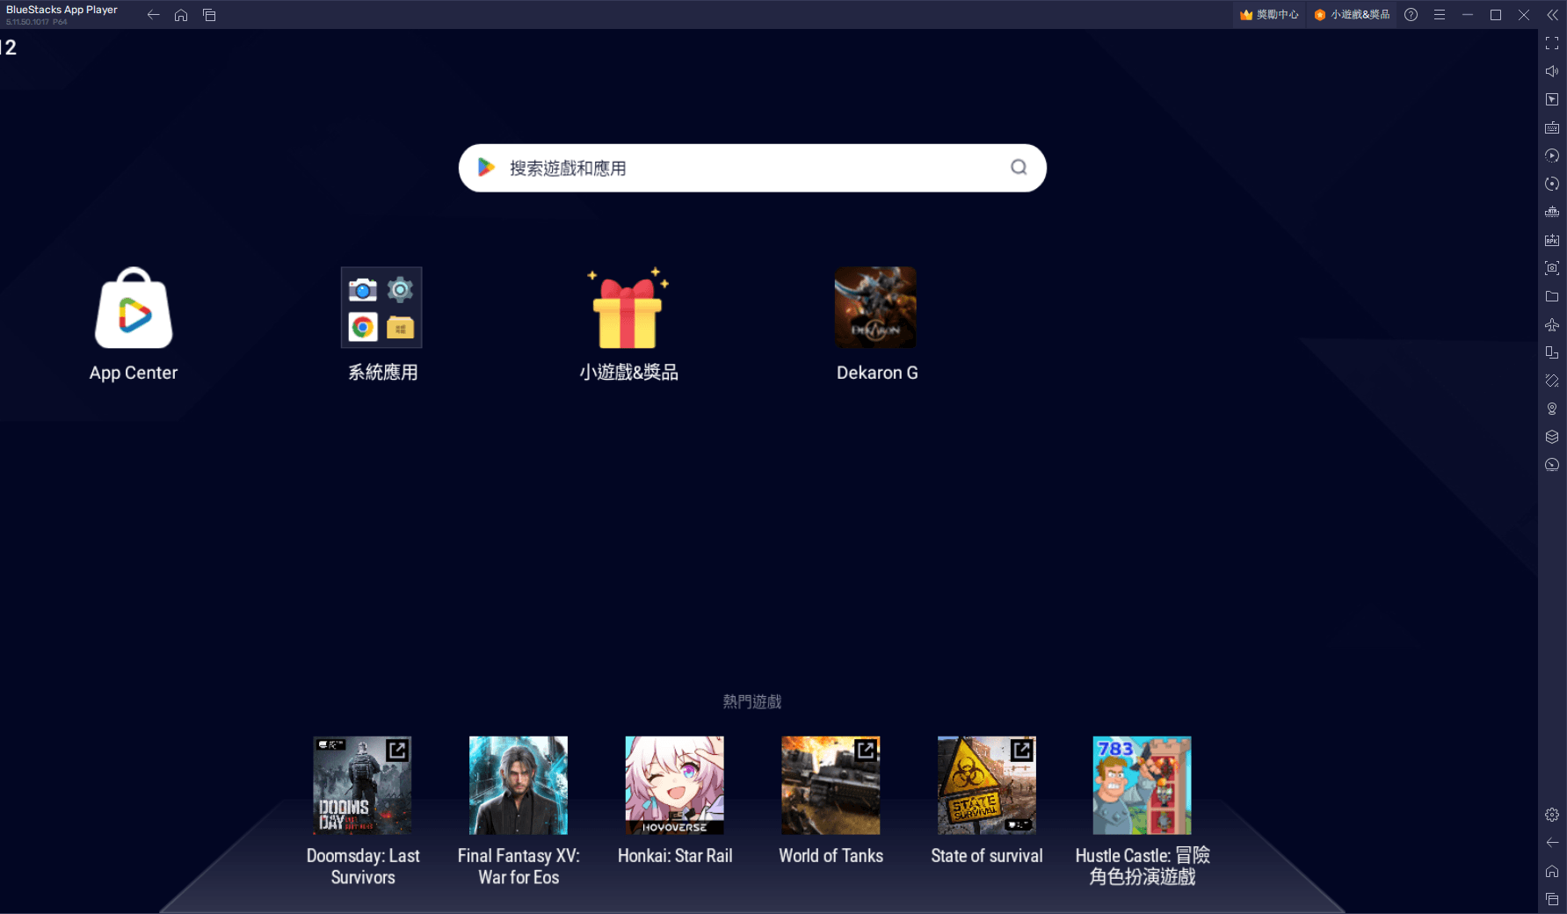Viewport: 1567px width, 914px height.
Task: Open 小遊戲&獎品 in title bar
Action: click(x=1352, y=15)
